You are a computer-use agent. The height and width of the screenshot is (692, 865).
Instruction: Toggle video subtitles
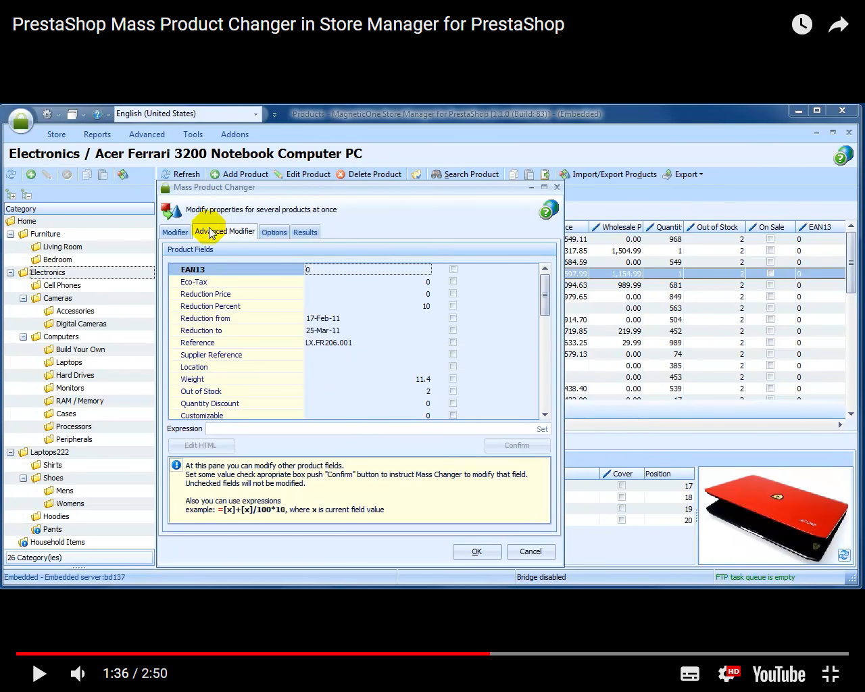click(689, 674)
